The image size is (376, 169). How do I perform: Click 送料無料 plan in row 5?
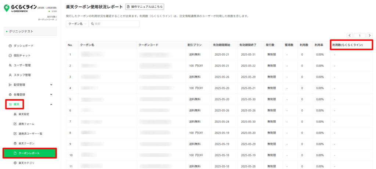point(195,99)
